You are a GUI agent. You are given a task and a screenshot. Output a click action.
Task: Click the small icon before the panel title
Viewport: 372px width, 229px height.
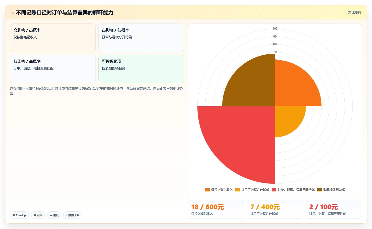(x=12, y=13)
